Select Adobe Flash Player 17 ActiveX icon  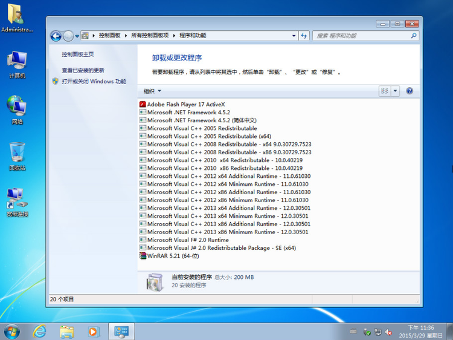tap(143, 104)
